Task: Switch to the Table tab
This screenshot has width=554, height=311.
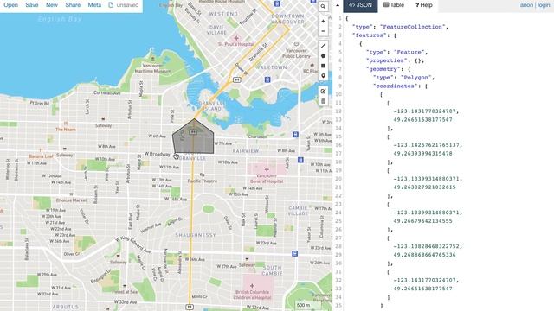Action: coord(394,5)
